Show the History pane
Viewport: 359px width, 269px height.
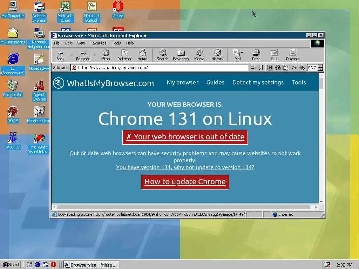point(217,55)
